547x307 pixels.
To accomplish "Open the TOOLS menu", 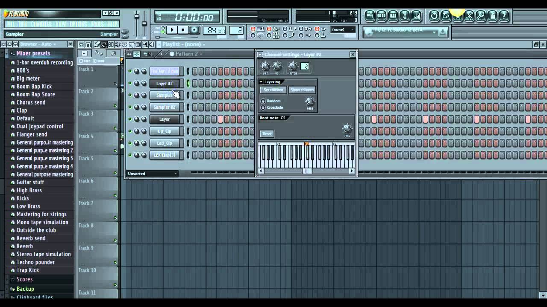I will coord(97,24).
